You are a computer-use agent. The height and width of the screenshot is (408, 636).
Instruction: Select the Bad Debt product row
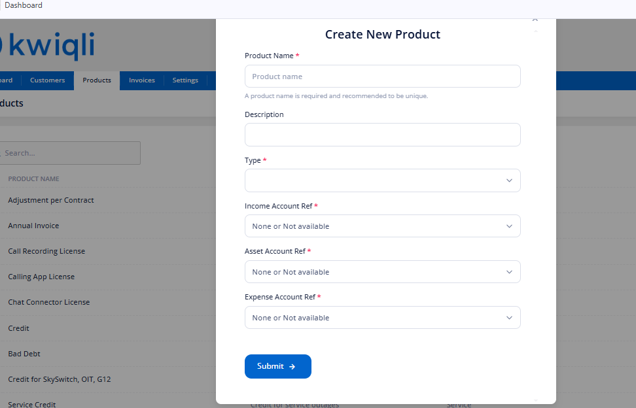24,354
